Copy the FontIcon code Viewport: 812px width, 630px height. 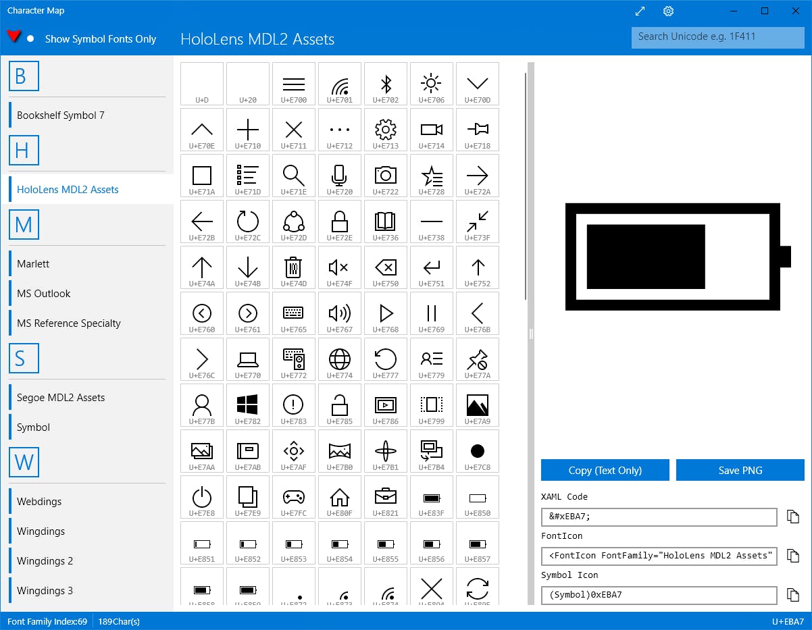793,556
